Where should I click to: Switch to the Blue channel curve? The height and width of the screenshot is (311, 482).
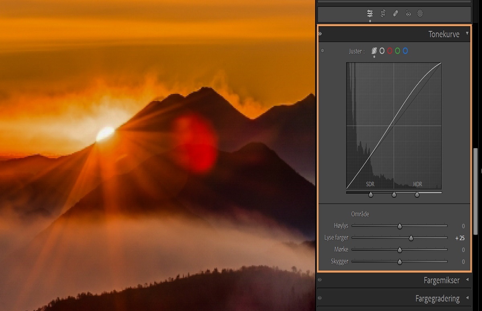click(406, 51)
